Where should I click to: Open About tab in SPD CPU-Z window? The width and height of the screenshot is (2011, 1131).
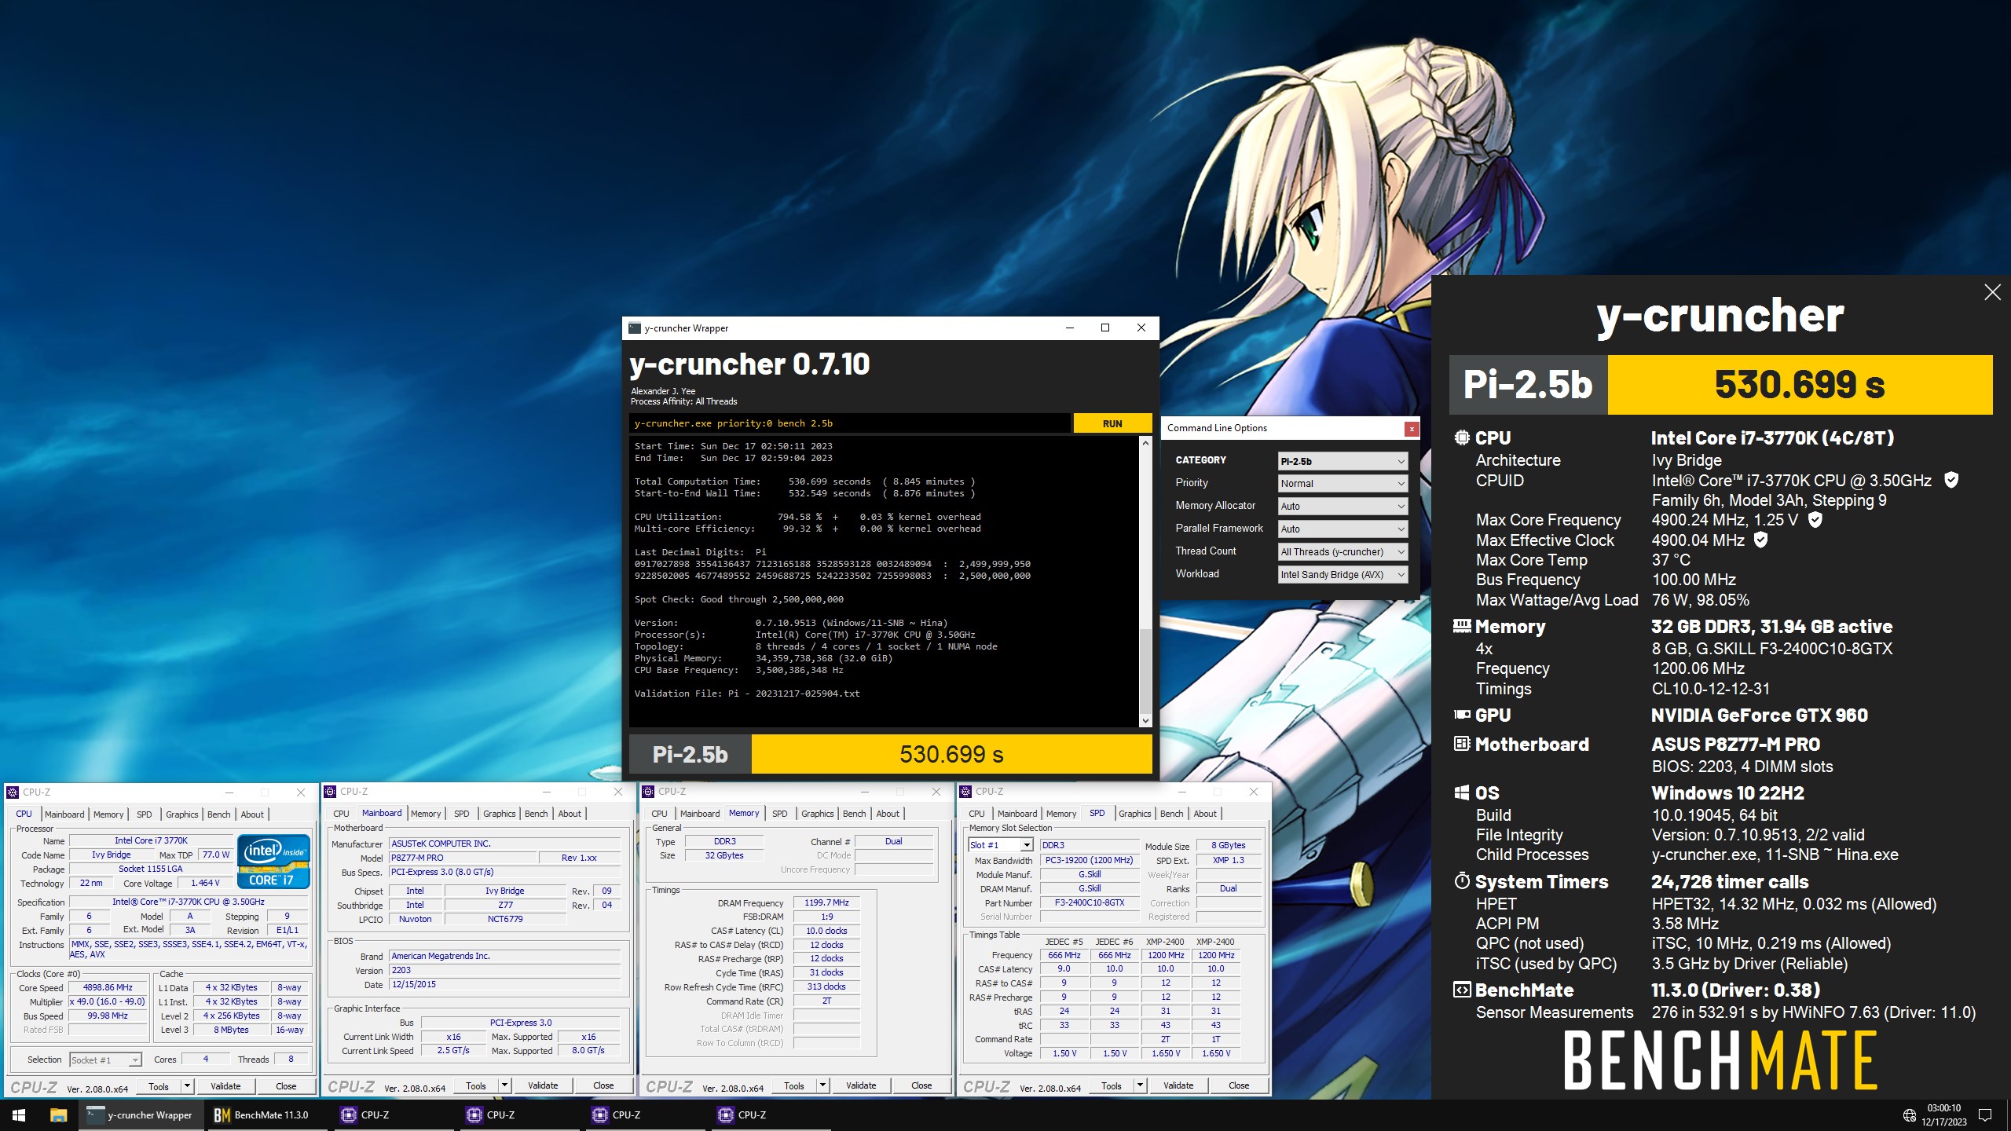tap(1205, 814)
